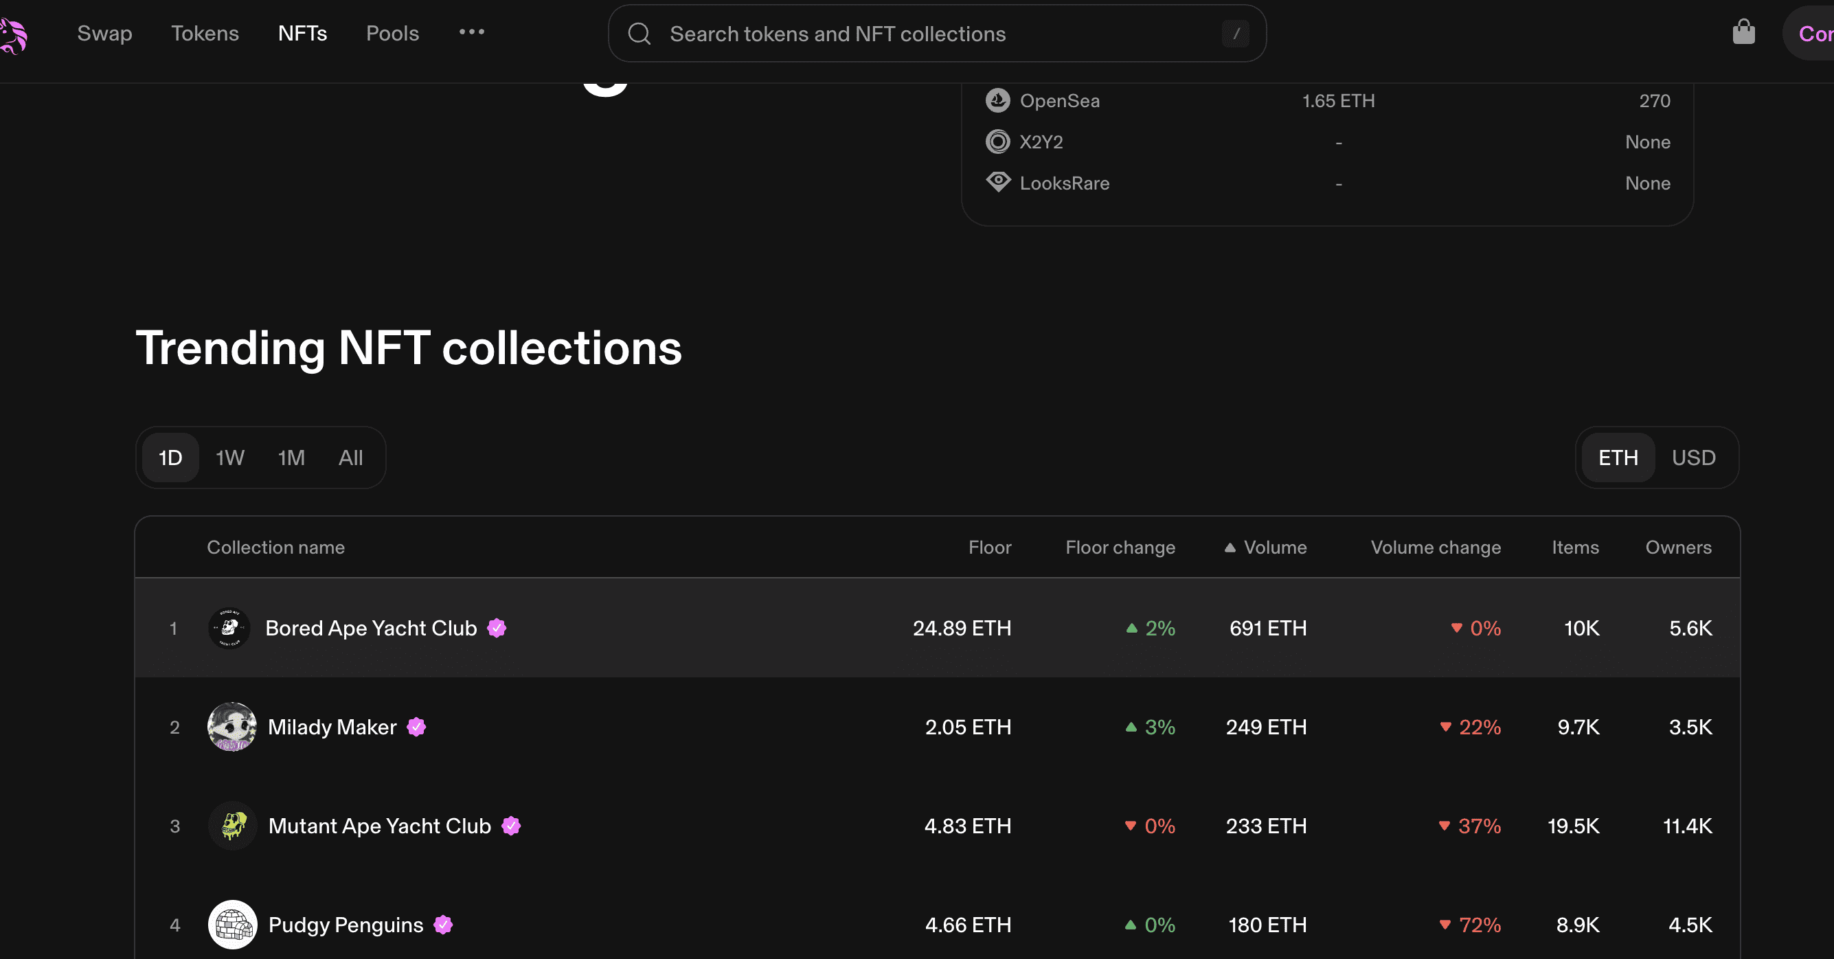The image size is (1834, 959).
Task: Click Mutant Ape Yacht Club avatar
Action: click(232, 826)
